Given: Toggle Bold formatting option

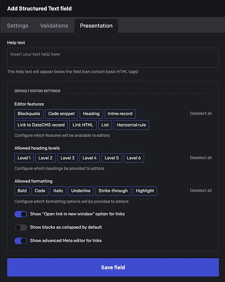Looking at the screenshot, I should coord(22,191).
